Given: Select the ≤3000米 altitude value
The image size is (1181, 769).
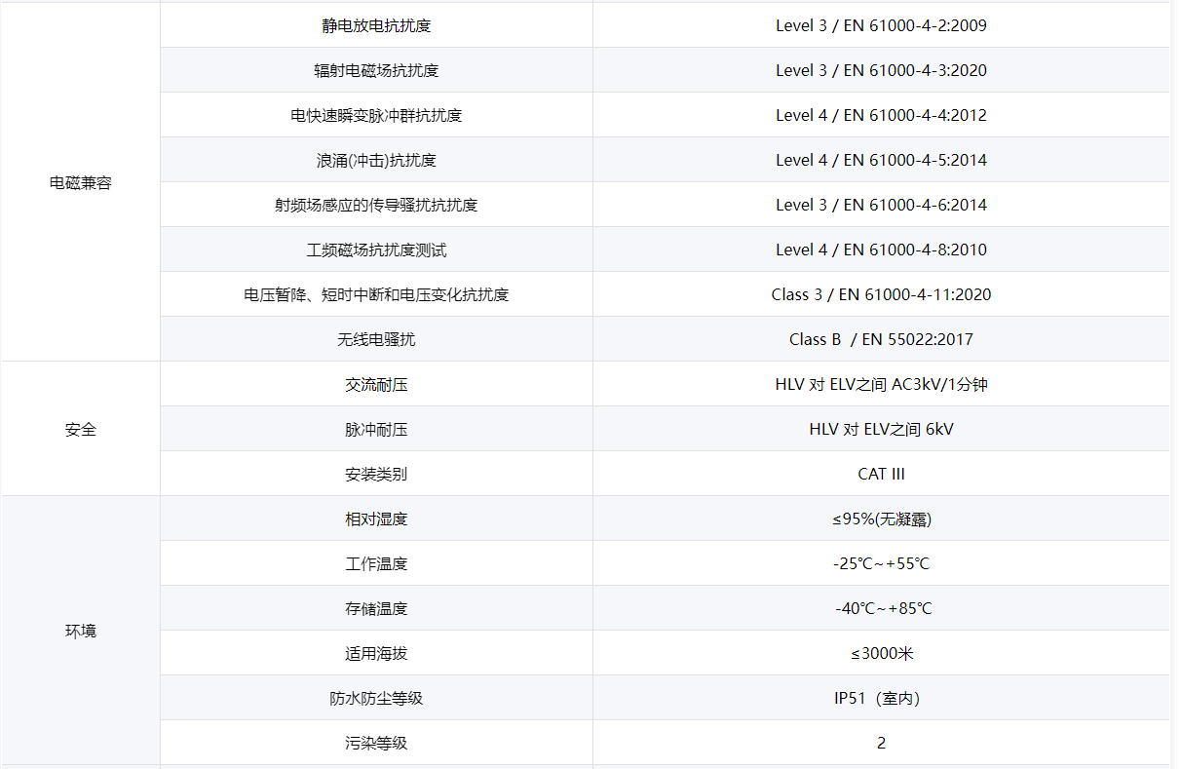Looking at the screenshot, I should click(881, 654).
